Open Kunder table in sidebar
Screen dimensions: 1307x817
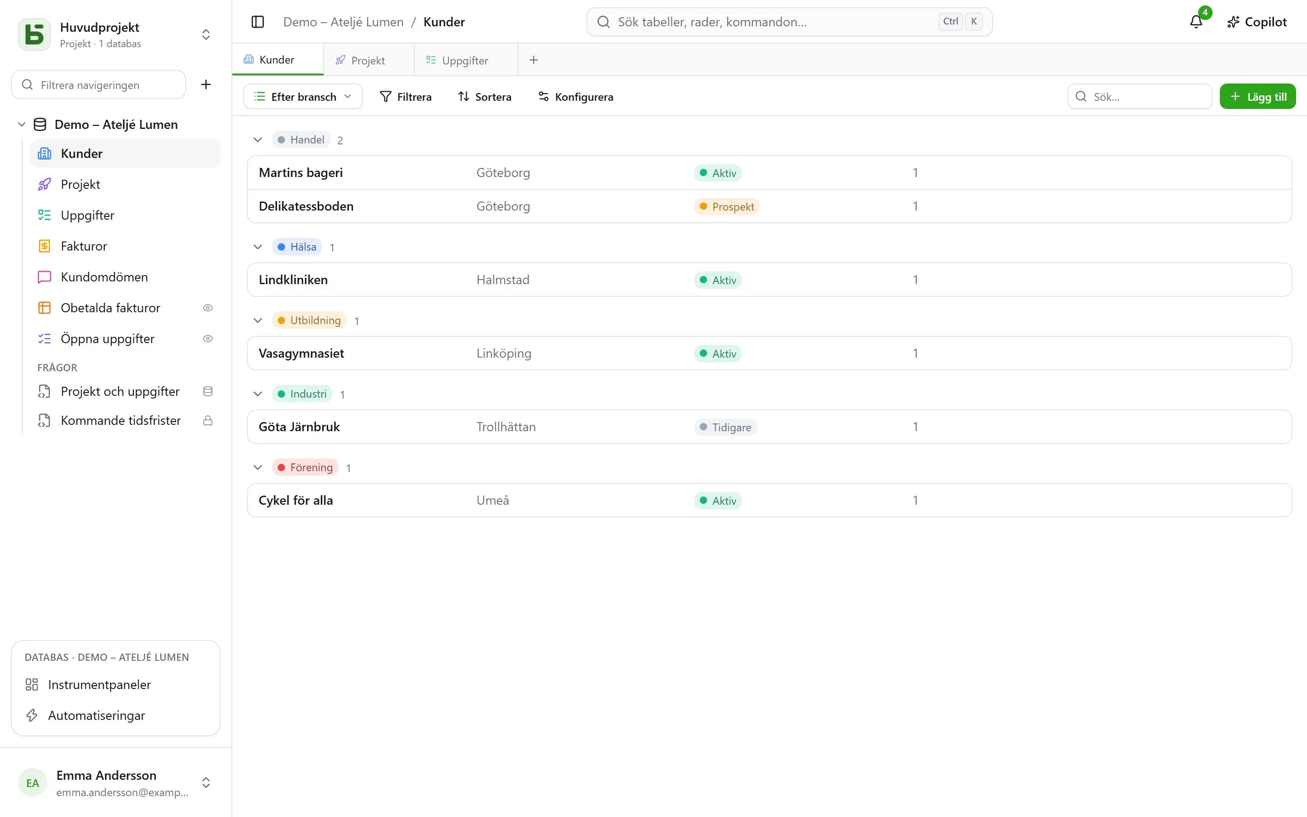click(125, 153)
